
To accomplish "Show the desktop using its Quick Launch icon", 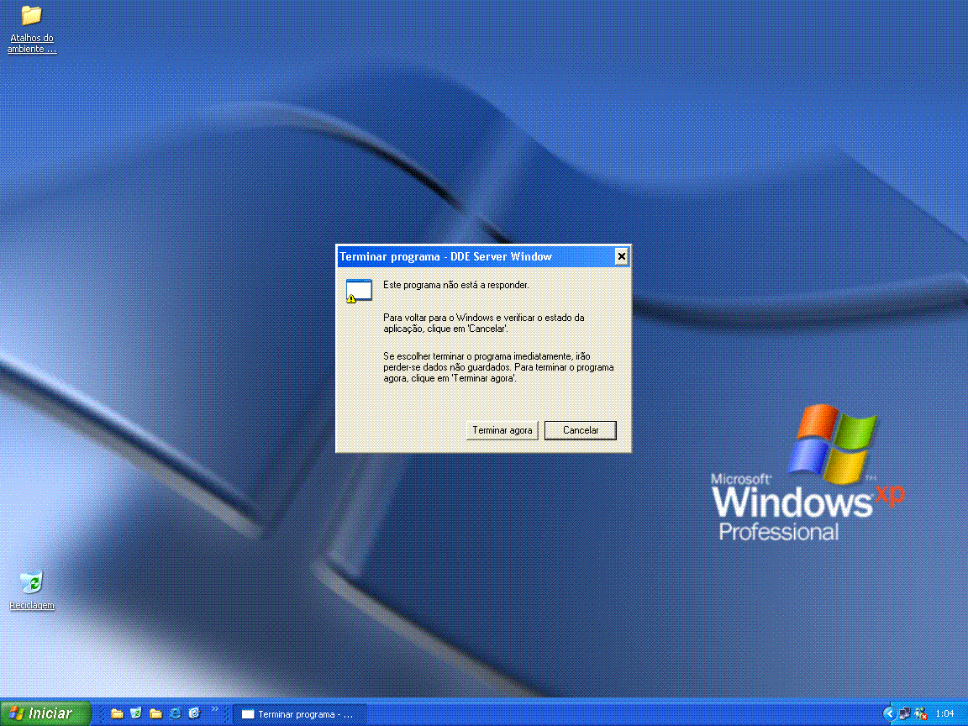I will [x=136, y=713].
